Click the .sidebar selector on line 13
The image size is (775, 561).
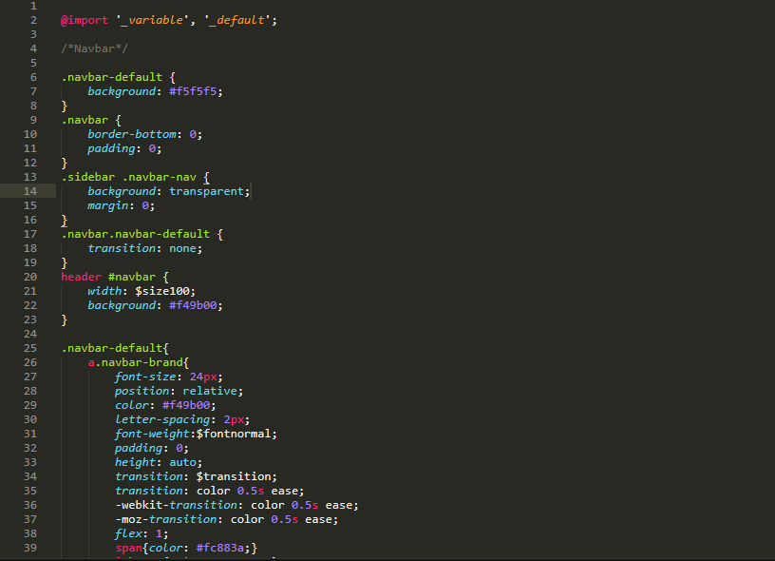88,177
